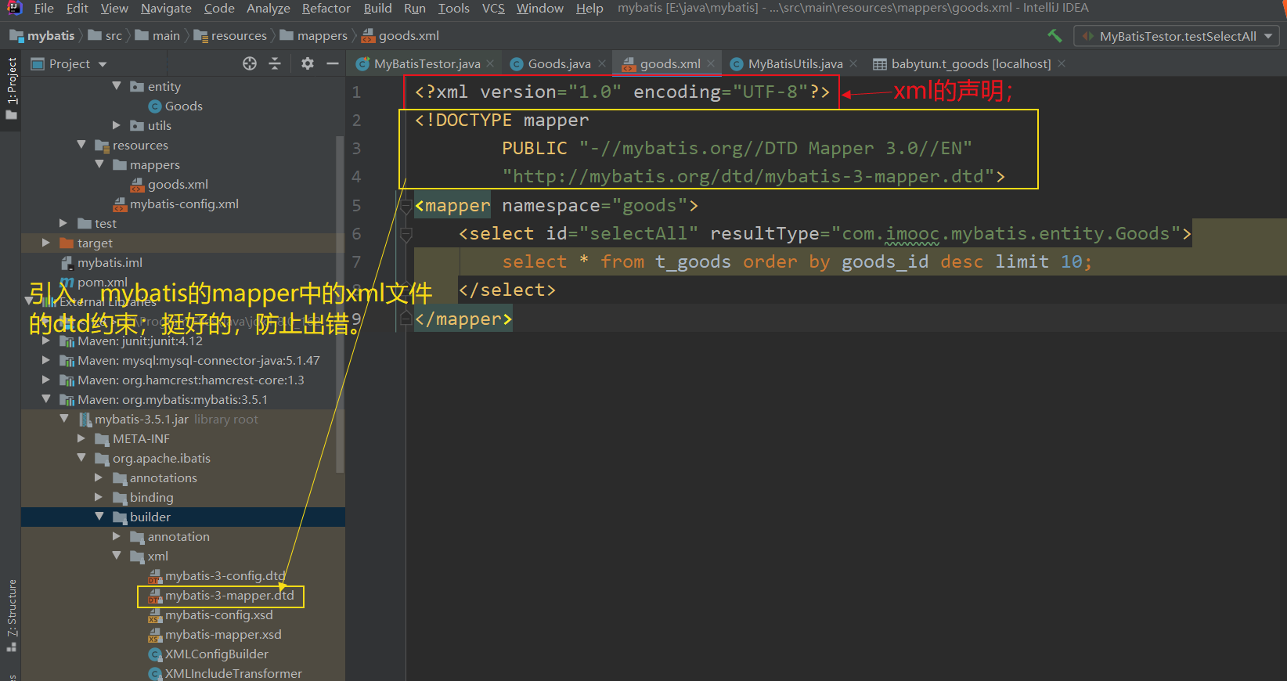Close the babytun.t_goods database tab

coord(1062,63)
